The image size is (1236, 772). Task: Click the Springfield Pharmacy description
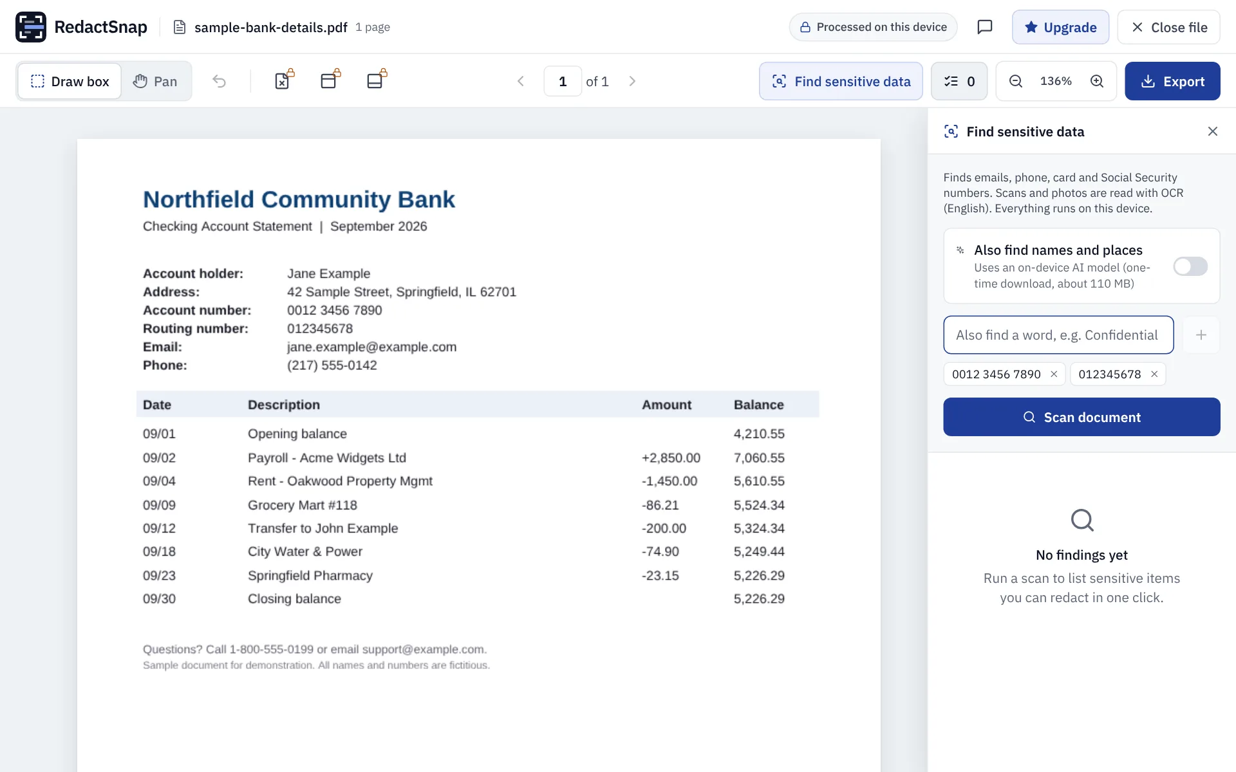point(310,576)
